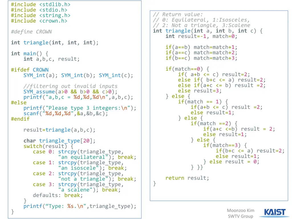Click the "if(a+b <= c) result =2;" line

click(226, 107)
